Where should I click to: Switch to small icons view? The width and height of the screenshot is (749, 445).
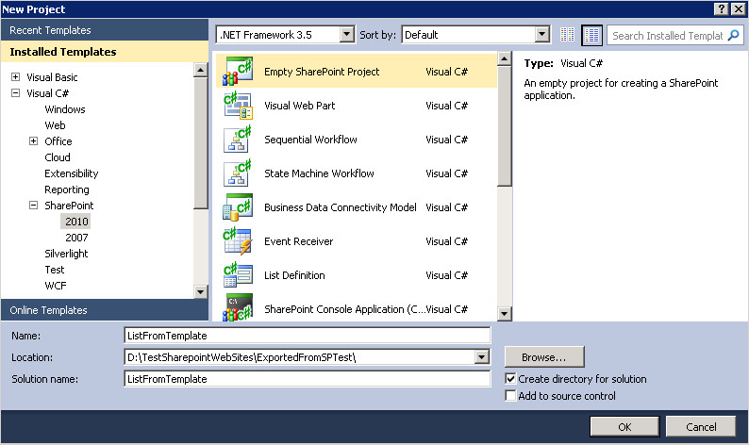(567, 35)
